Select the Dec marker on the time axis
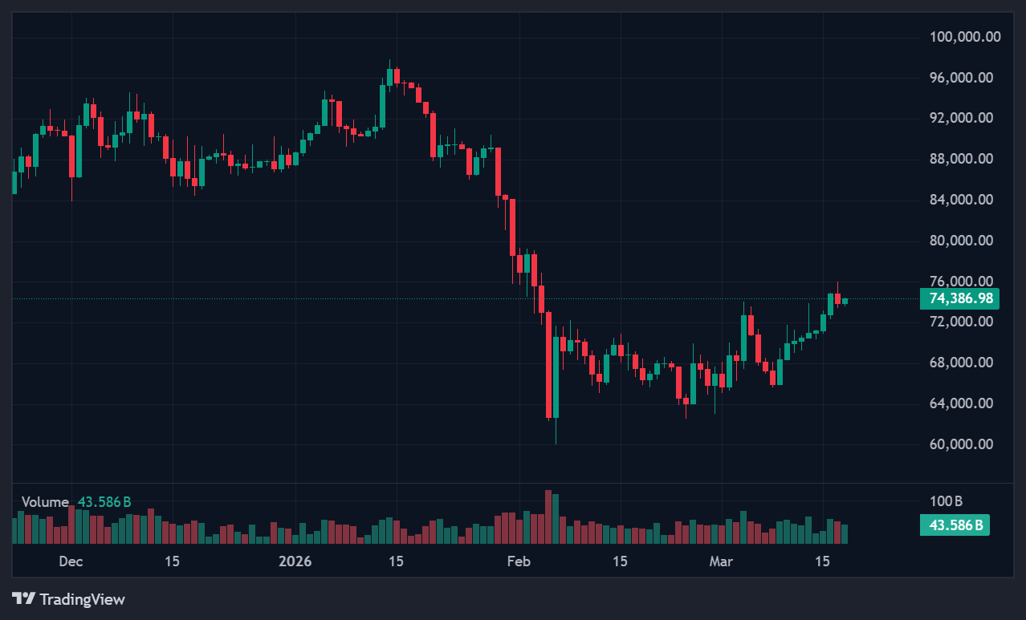Viewport: 1026px width, 620px height. (x=71, y=561)
